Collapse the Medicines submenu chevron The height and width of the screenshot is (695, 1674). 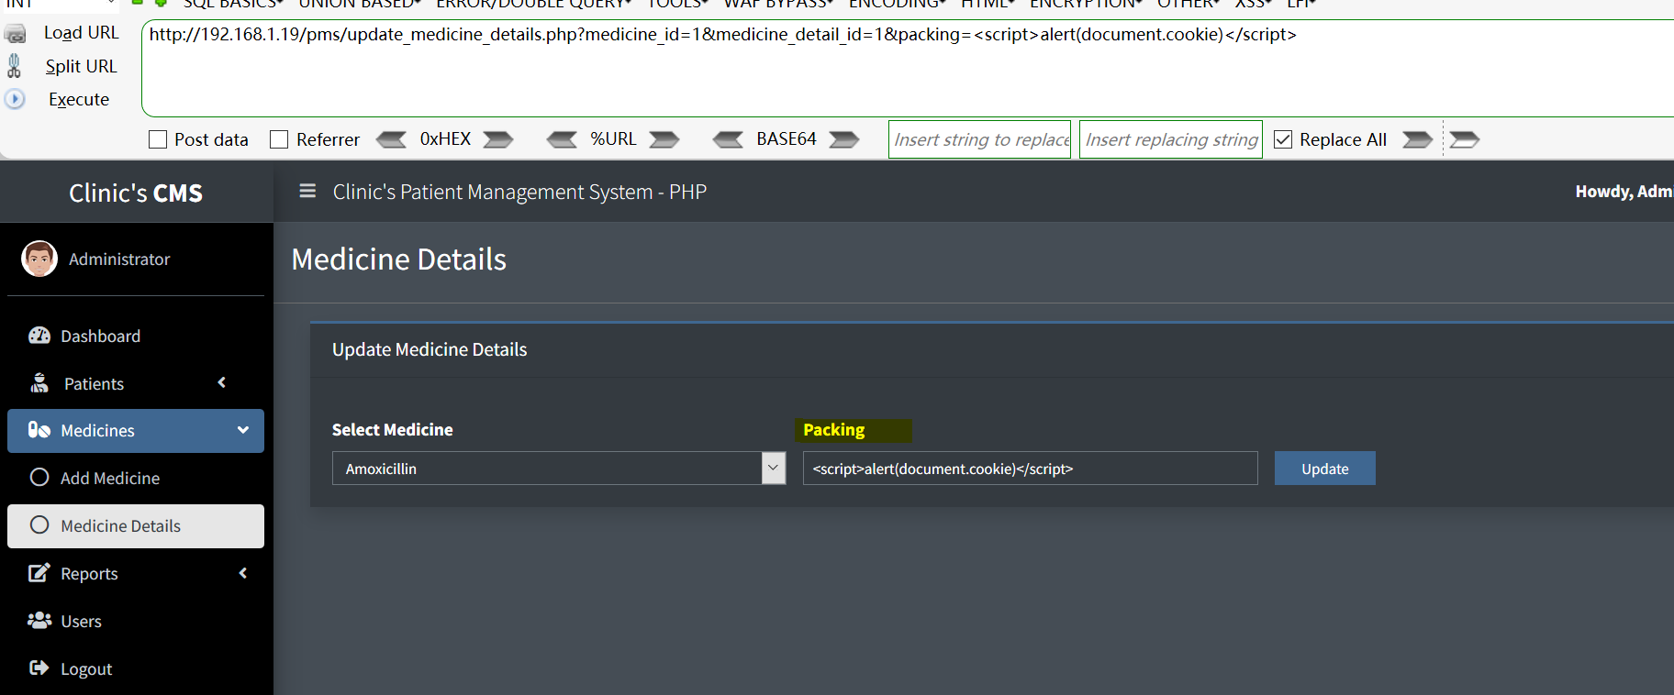[x=243, y=430]
